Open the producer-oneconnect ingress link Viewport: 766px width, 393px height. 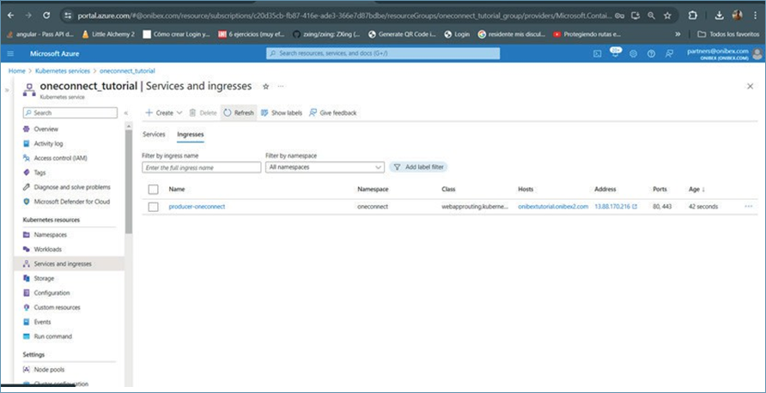tap(197, 207)
